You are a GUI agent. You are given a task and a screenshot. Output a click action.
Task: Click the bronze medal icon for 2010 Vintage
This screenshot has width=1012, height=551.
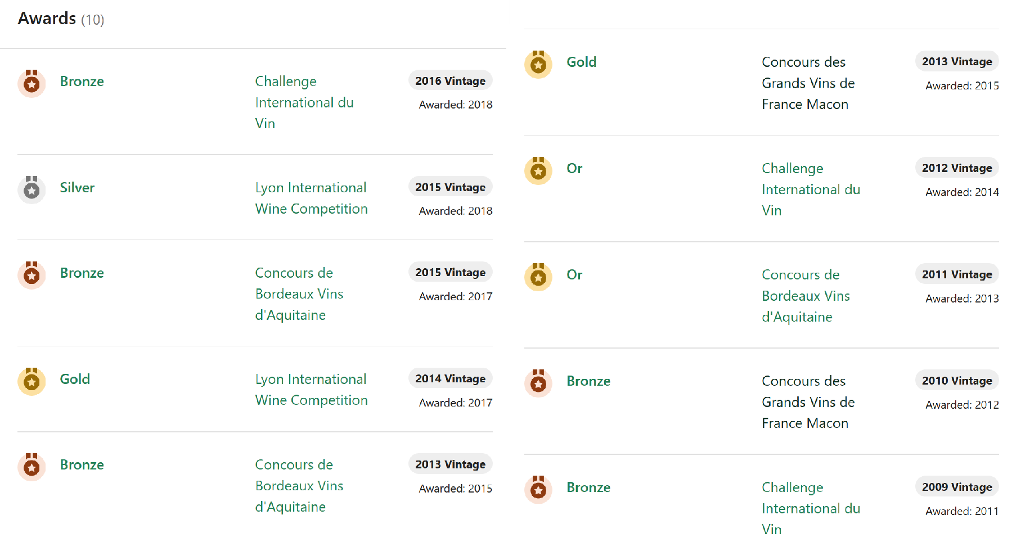coord(538,383)
